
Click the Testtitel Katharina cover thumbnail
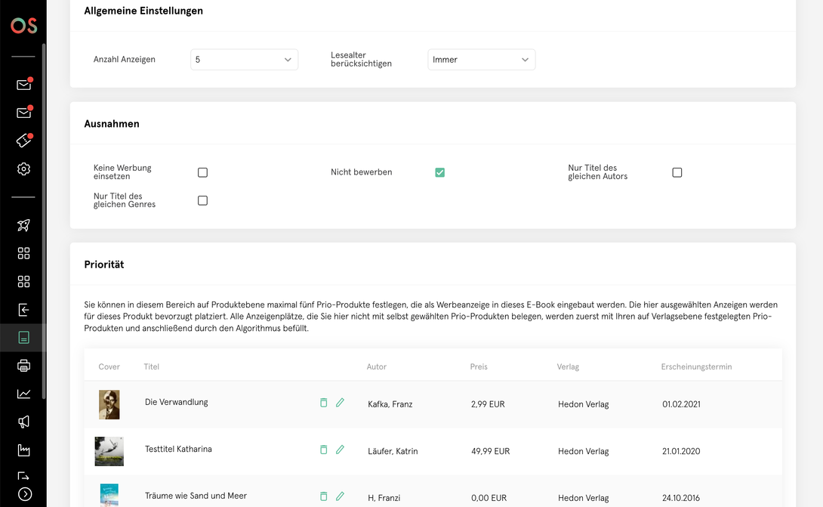(109, 451)
